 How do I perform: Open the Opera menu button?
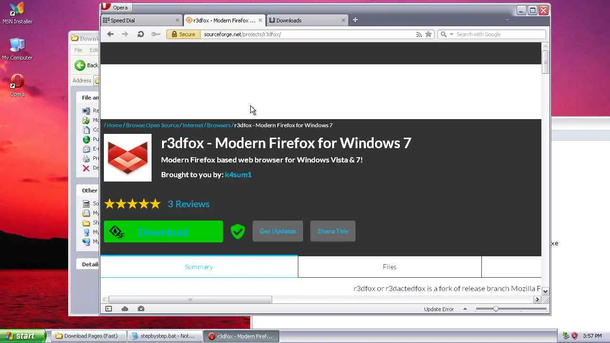point(117,7)
